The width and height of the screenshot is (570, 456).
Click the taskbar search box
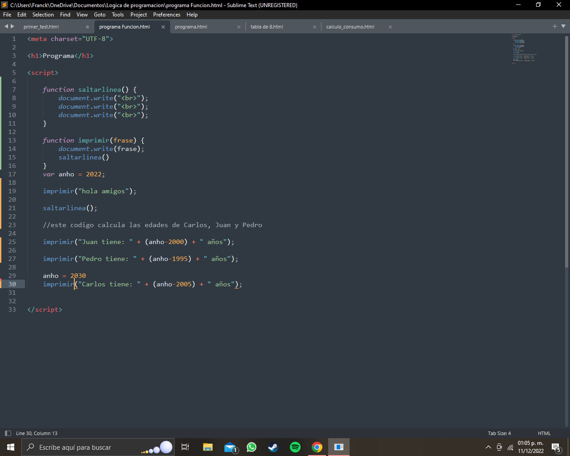coord(98,447)
